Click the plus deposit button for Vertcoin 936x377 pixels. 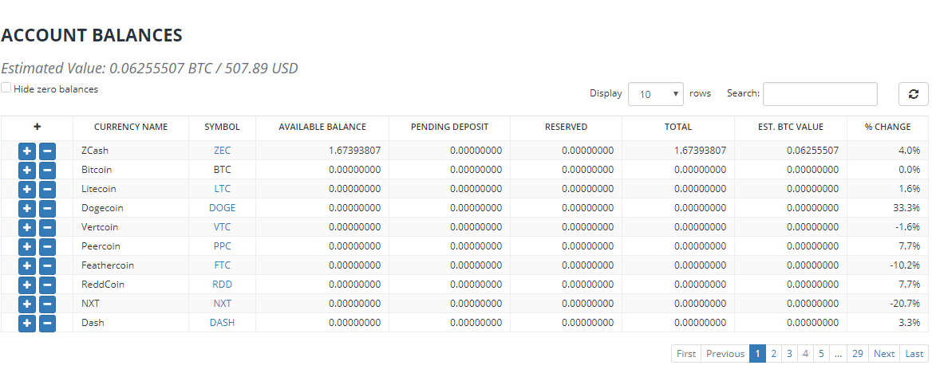[x=27, y=227]
